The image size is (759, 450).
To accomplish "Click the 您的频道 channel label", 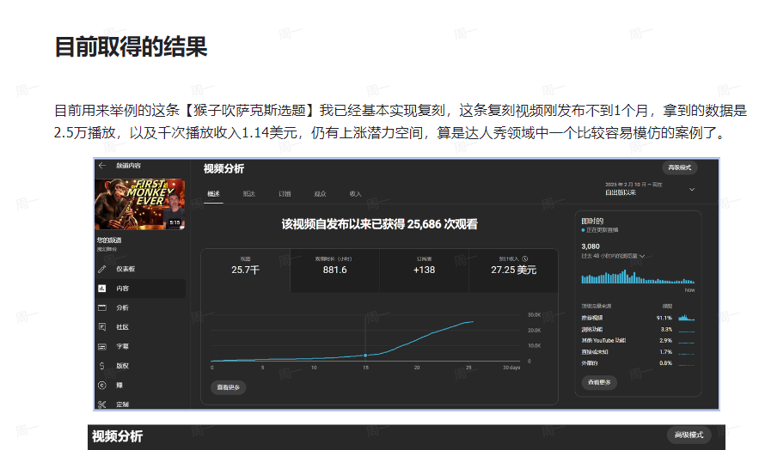I will [x=109, y=240].
